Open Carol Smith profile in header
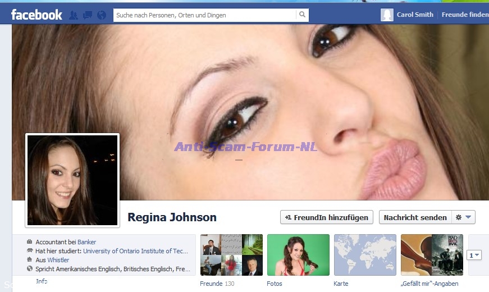Image resolution: width=489 pixels, height=292 pixels. pyautogui.click(x=415, y=15)
